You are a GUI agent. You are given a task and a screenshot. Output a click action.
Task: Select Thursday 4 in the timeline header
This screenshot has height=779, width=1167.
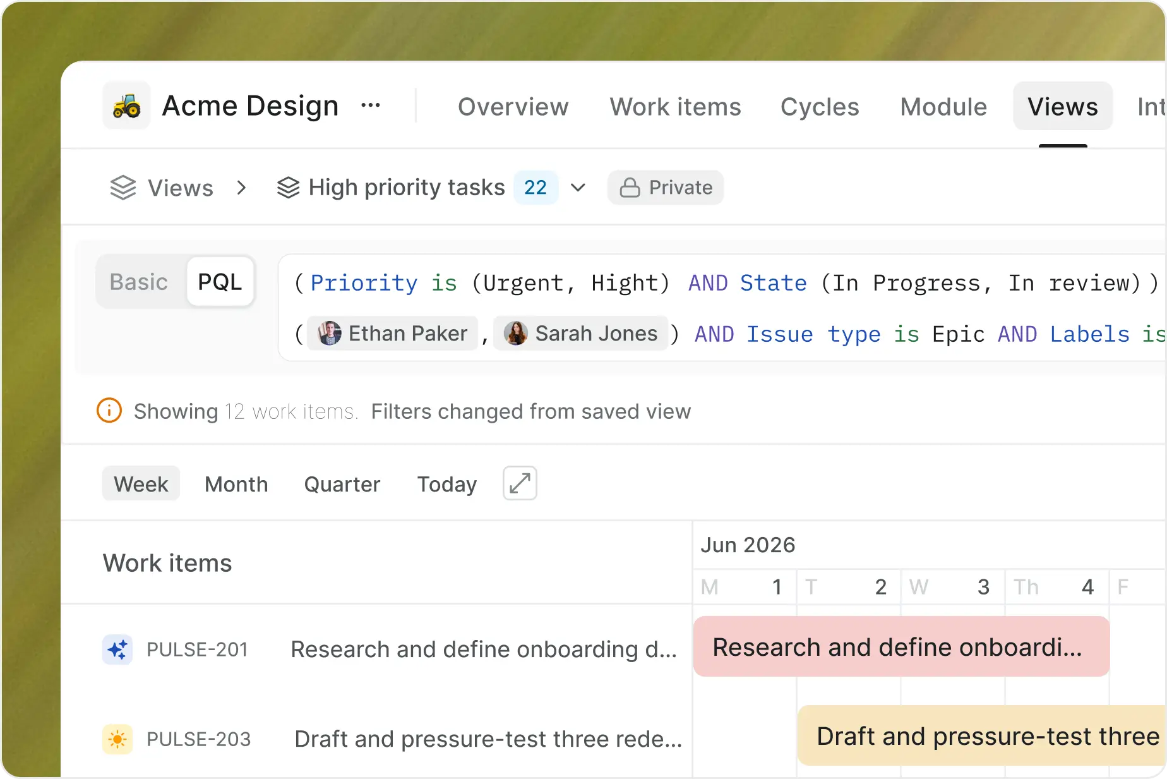click(x=1057, y=587)
